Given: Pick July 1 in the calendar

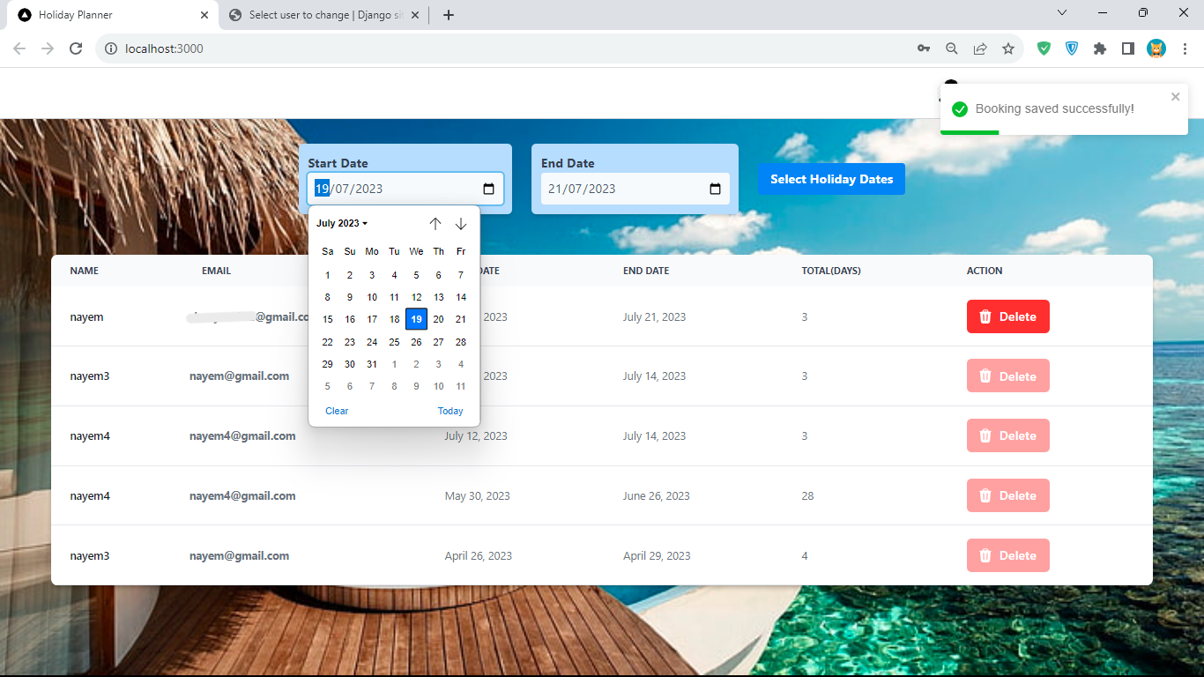Looking at the screenshot, I should 328,275.
